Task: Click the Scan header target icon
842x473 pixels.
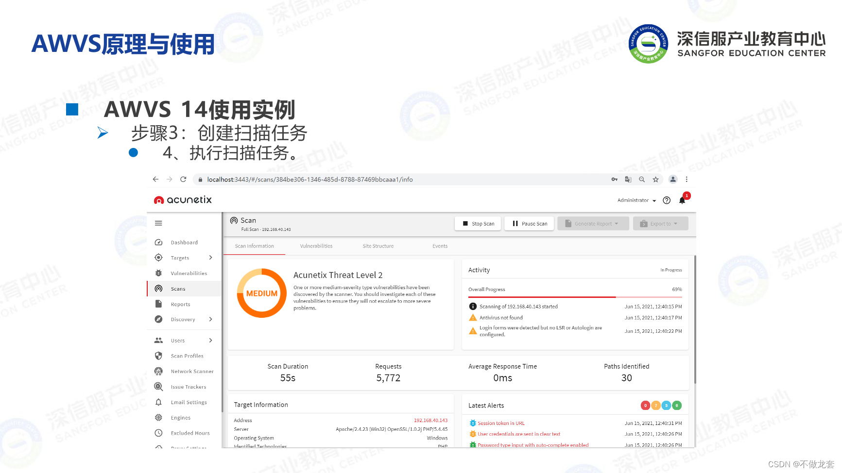Action: click(234, 220)
